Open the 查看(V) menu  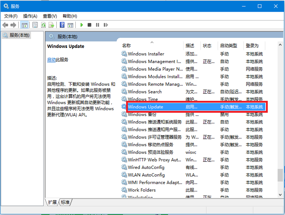pos(50,16)
